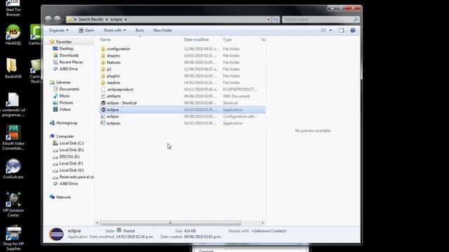Sort by the Date modified column
This screenshot has width=449, height=252.
(196, 40)
